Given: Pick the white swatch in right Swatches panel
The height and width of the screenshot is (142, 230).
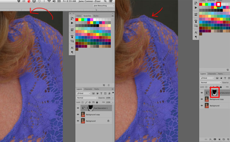Looking at the screenshot, I should point(219,4).
